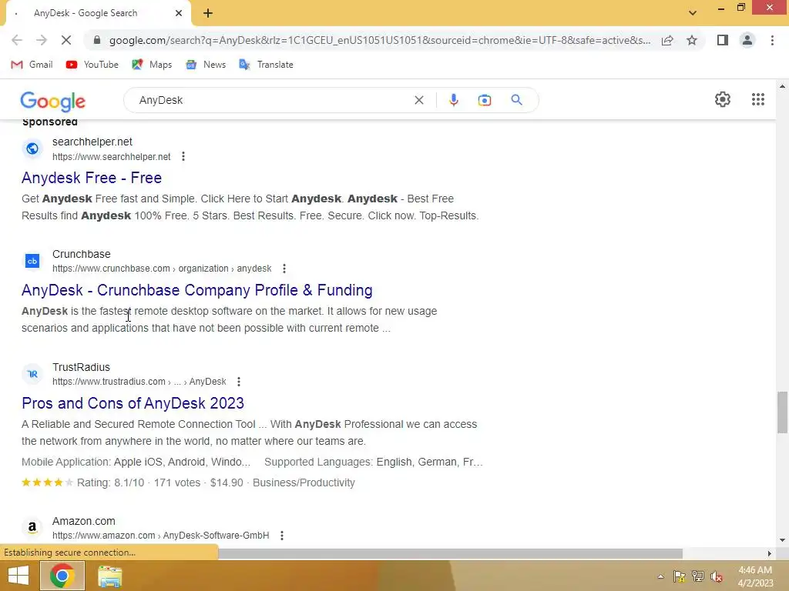Select the AnyDesk - Google Search tab
The image size is (789, 591).
pyautogui.click(x=98, y=13)
